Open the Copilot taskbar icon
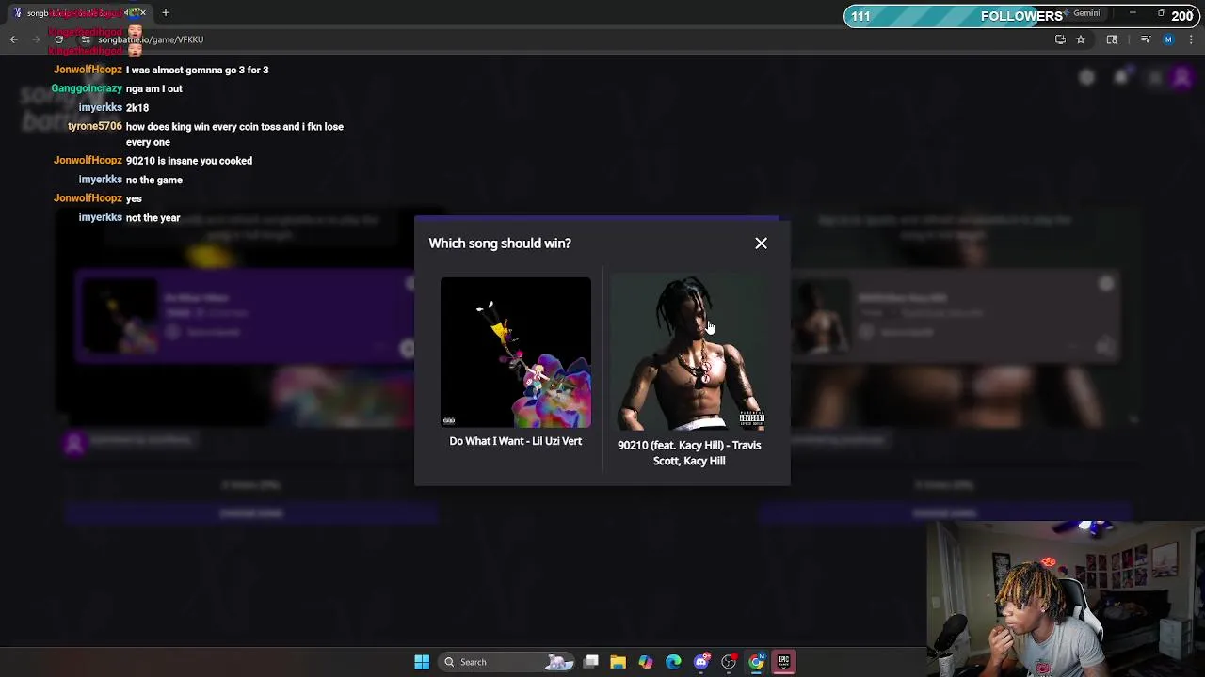1205x677 pixels. pos(646,662)
